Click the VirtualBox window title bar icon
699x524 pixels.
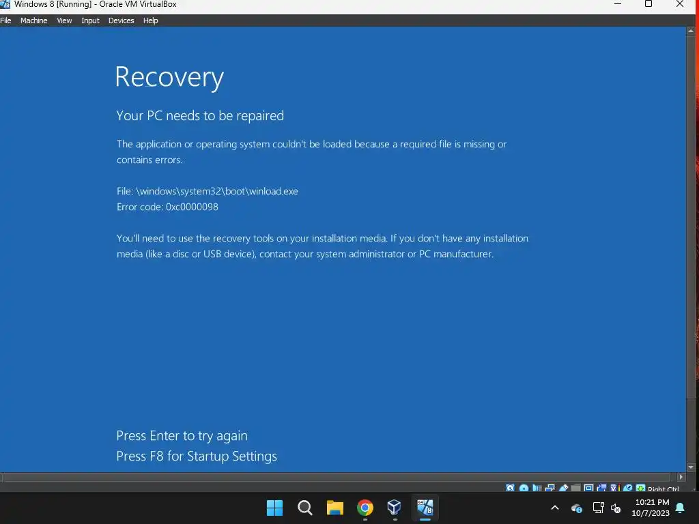coord(5,4)
